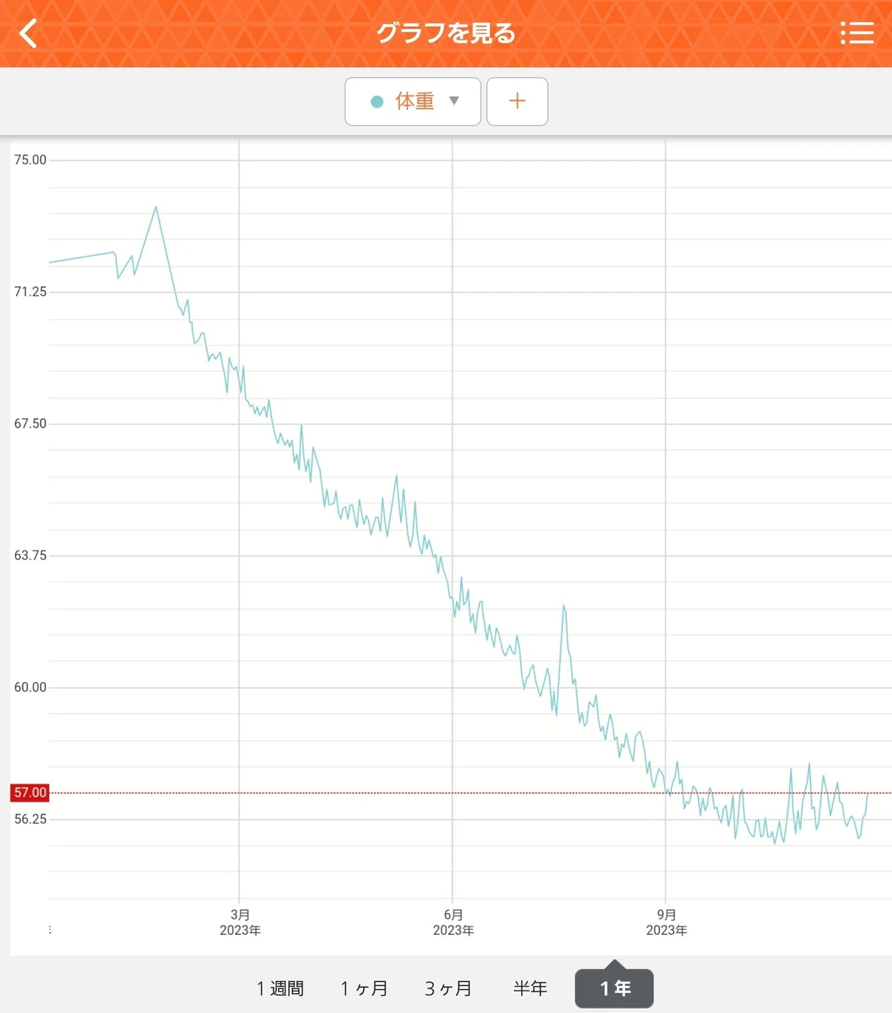Click the 6月 2023年 date label
Image resolution: width=892 pixels, height=1013 pixels.
[x=453, y=922]
